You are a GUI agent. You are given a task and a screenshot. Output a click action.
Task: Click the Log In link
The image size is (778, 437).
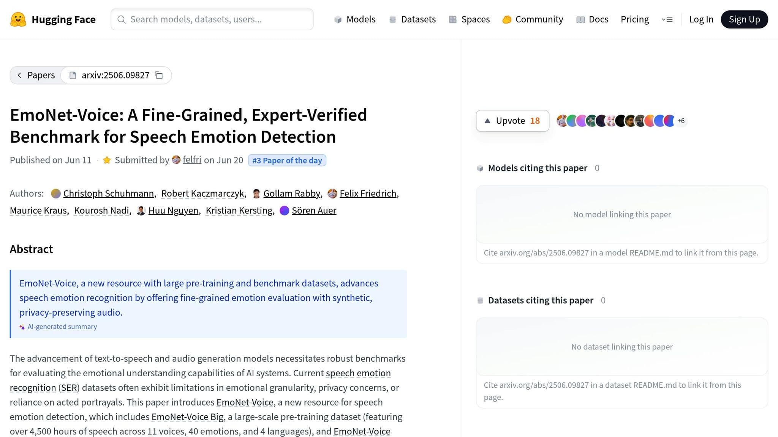(701, 19)
